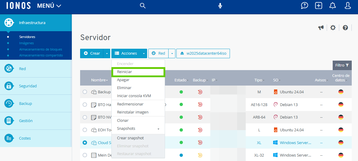Sort by the Tipo column header

pos(259,80)
